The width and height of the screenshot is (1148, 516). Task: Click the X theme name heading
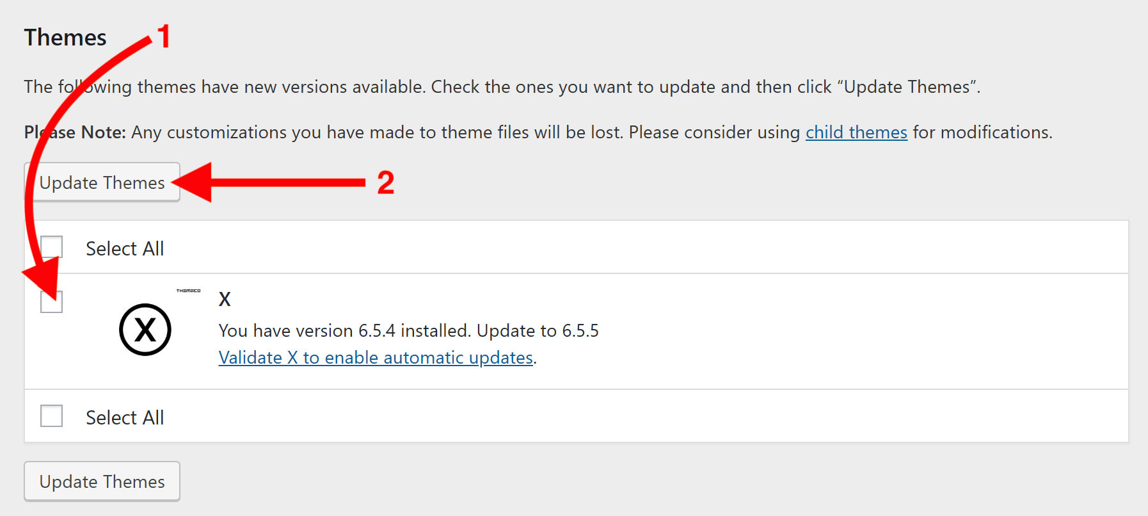(225, 298)
